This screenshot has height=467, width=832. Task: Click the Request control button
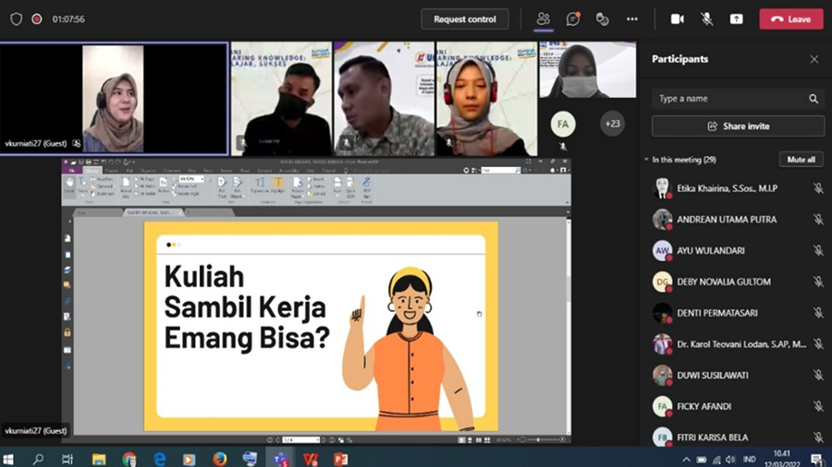click(x=464, y=18)
